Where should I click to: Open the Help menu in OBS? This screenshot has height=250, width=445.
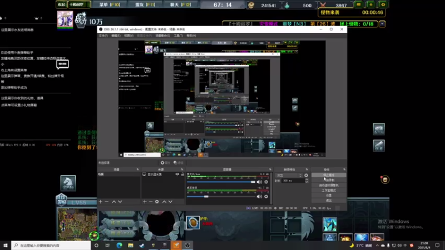tap(191, 36)
